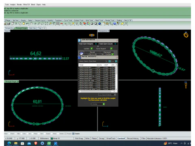
Task: Click the gold ring icon in Perspective viewport
Action: coord(186,35)
